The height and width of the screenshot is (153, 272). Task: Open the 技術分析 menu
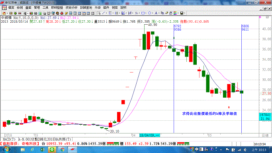[71, 8]
